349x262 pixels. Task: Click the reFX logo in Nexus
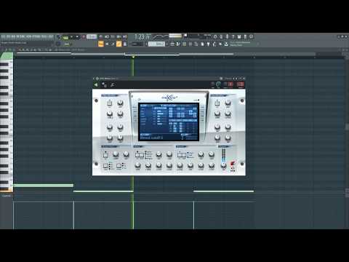tap(233, 166)
